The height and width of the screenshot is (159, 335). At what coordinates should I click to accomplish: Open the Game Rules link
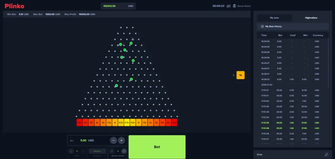(x=244, y=6)
